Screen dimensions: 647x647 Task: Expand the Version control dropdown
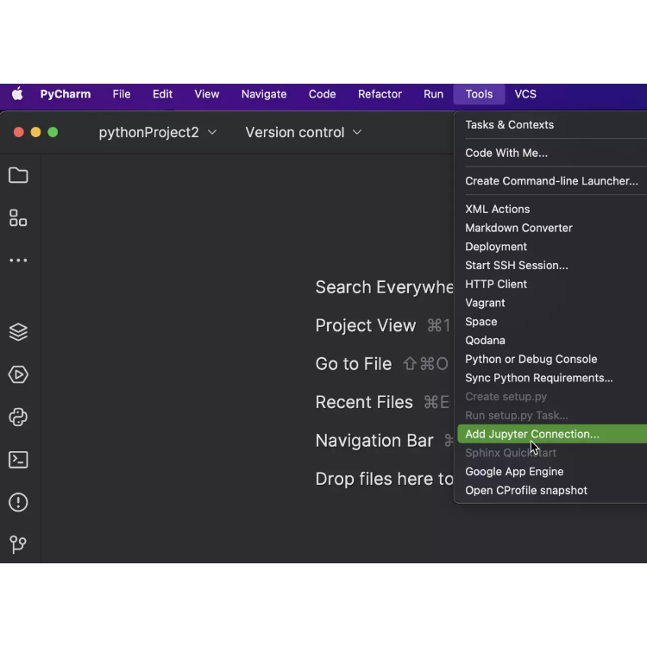tap(303, 132)
